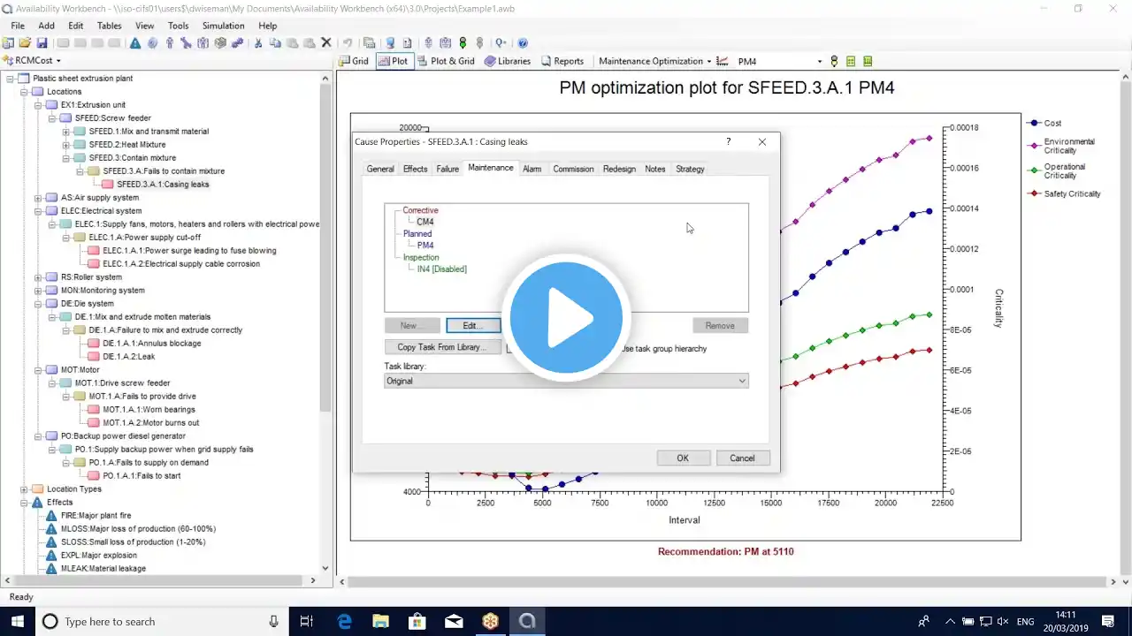Open the Reports view
Screen dimensions: 1132x636
(x=562, y=62)
